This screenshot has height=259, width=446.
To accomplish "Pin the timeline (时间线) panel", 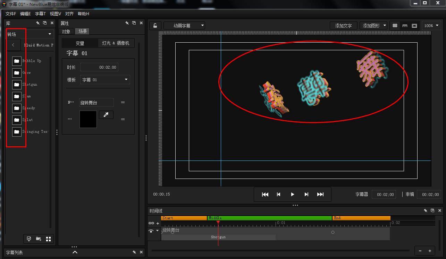I will coord(426,210).
